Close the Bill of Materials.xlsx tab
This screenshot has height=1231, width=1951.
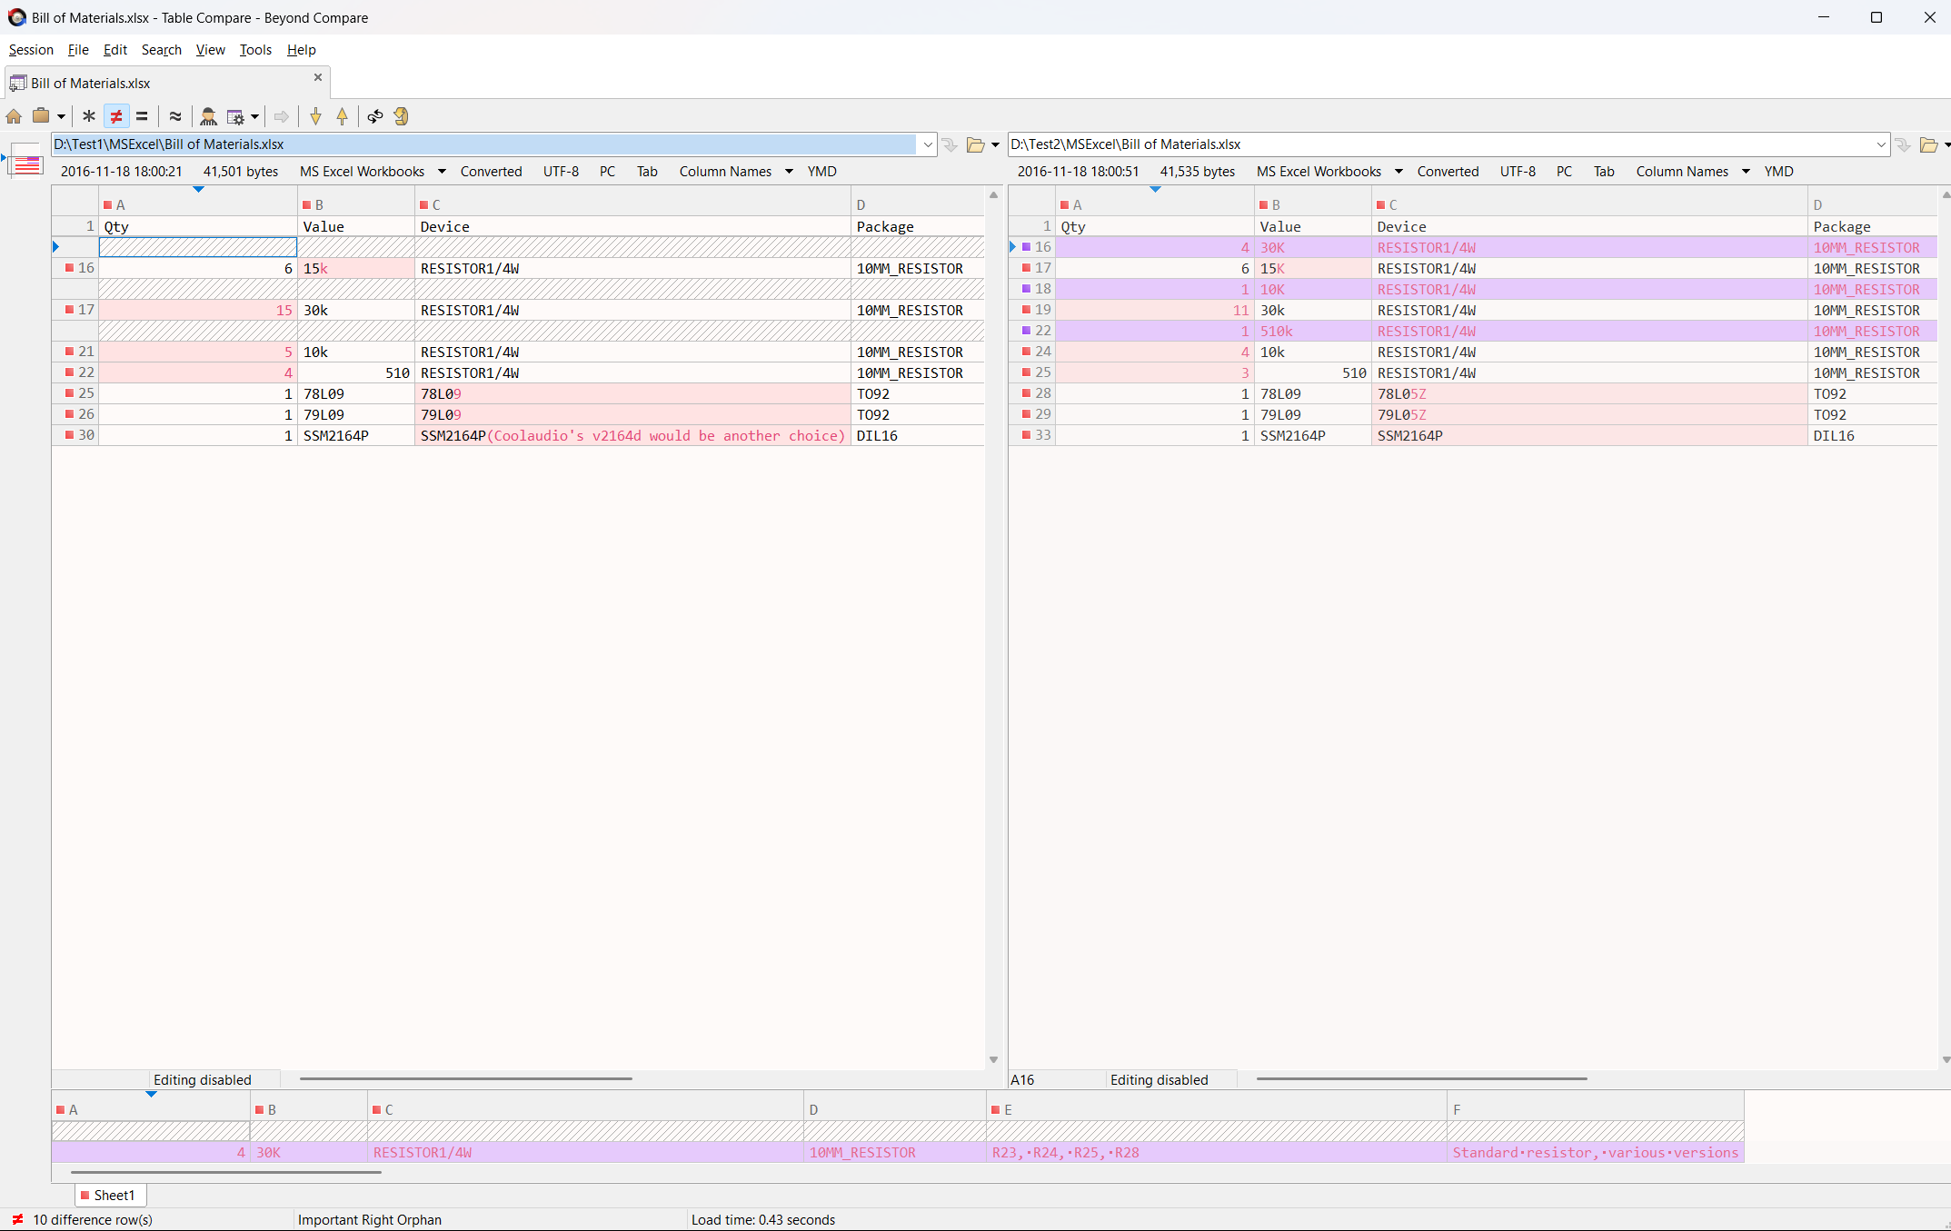click(x=318, y=78)
